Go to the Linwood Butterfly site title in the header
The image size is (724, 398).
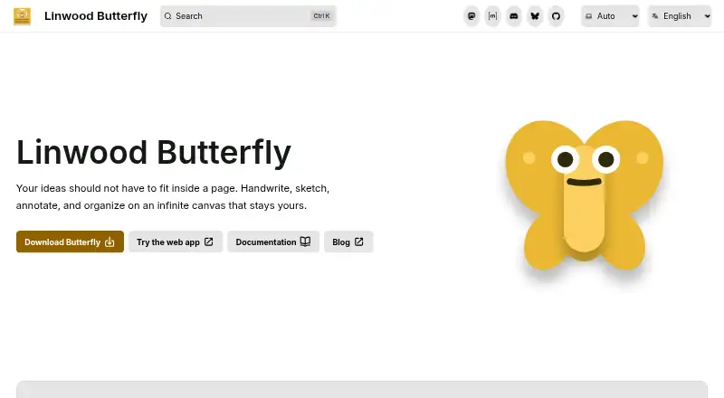[x=96, y=16]
